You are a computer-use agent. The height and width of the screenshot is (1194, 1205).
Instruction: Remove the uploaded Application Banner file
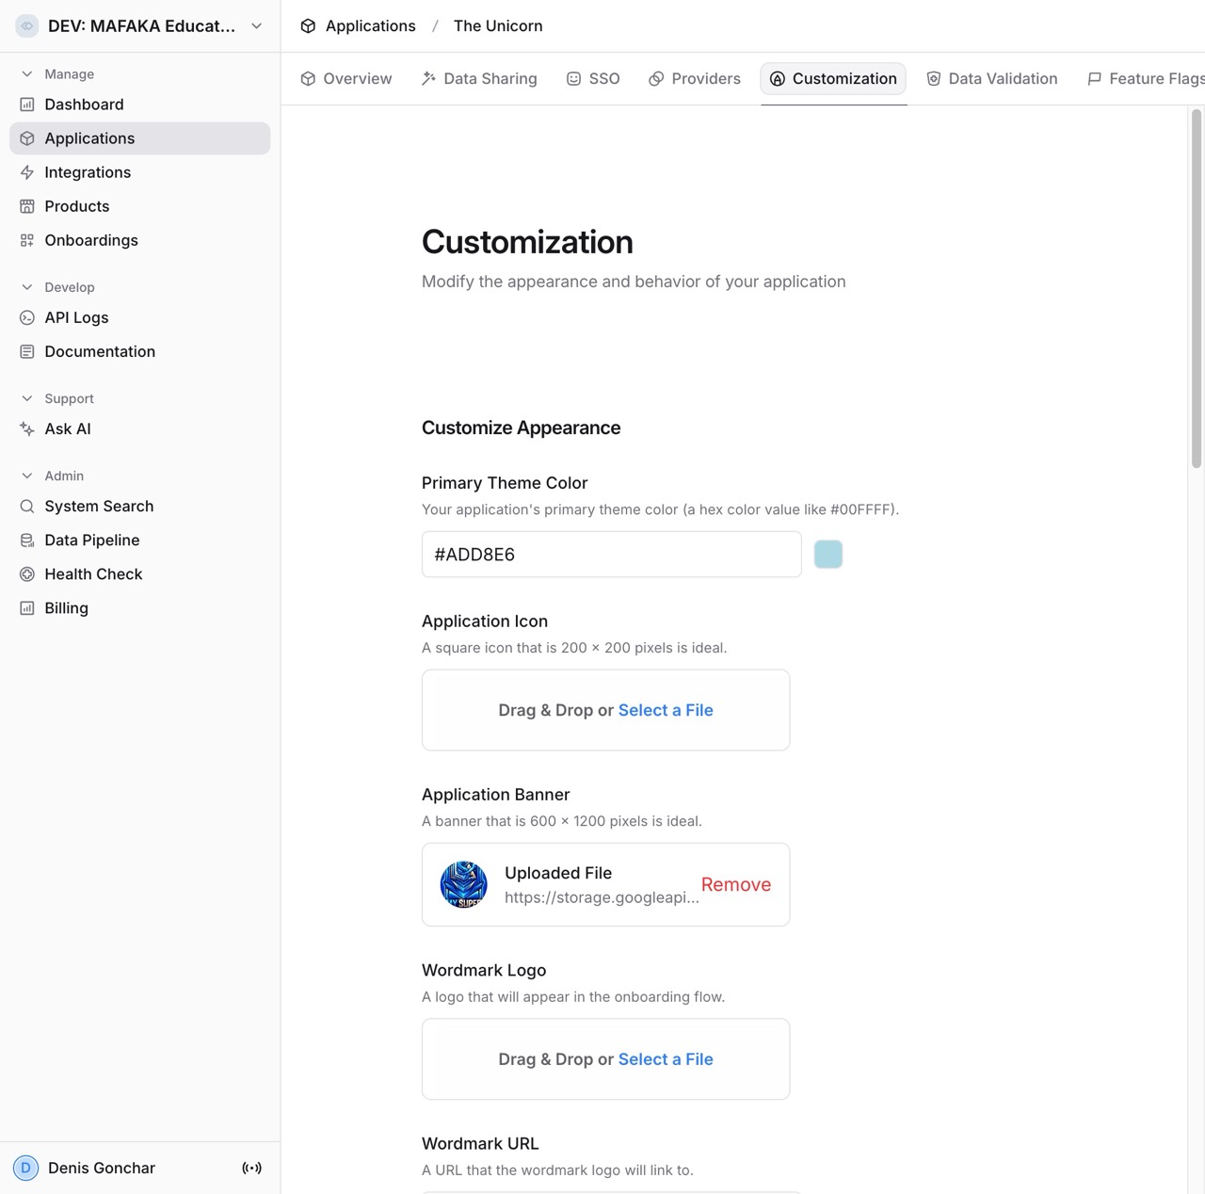(736, 884)
